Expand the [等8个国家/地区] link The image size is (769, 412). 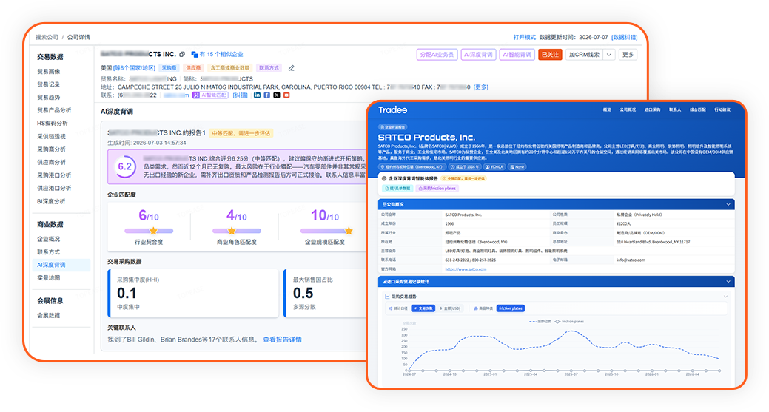pos(135,68)
